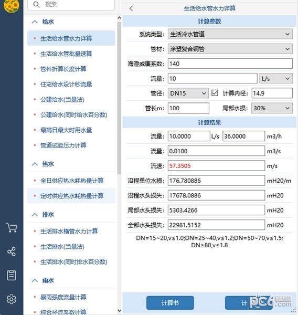The height and width of the screenshot is (315, 298).
Task: Click the search magnifier icon
Action: click(36, 4)
